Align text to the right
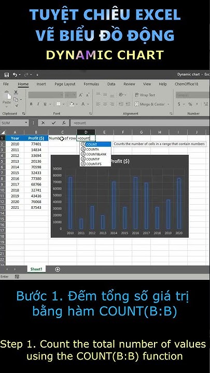 (112, 104)
